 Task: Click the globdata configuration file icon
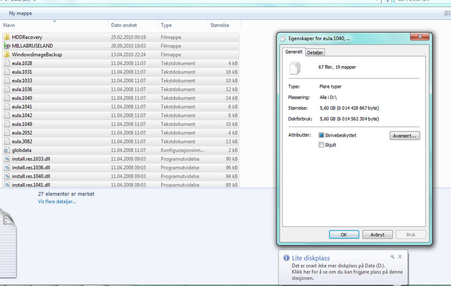[x=7, y=150]
